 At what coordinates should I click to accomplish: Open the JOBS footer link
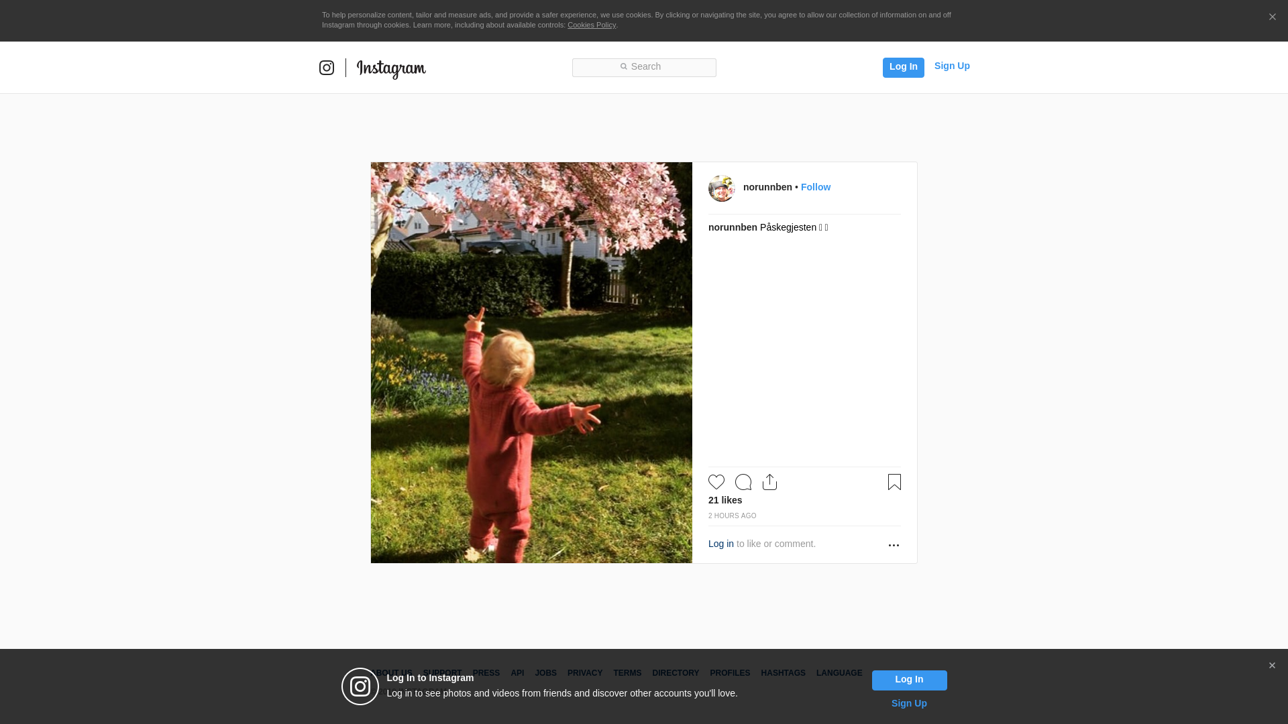(546, 673)
